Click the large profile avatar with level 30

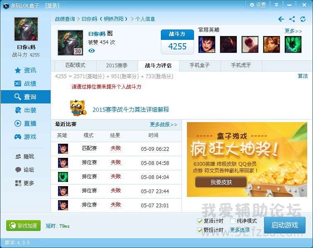(70, 43)
